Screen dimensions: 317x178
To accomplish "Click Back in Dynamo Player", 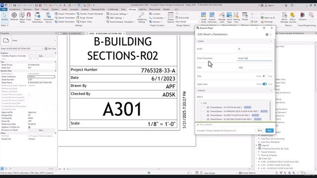I will pyautogui.click(x=260, y=131).
